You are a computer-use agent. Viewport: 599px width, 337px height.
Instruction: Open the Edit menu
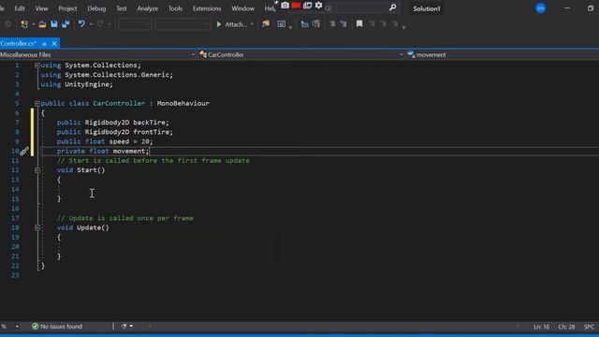(x=20, y=8)
